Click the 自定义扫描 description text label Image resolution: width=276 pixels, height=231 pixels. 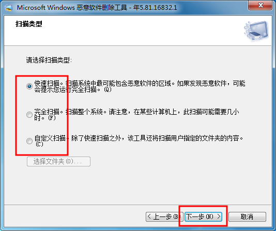click(139, 141)
